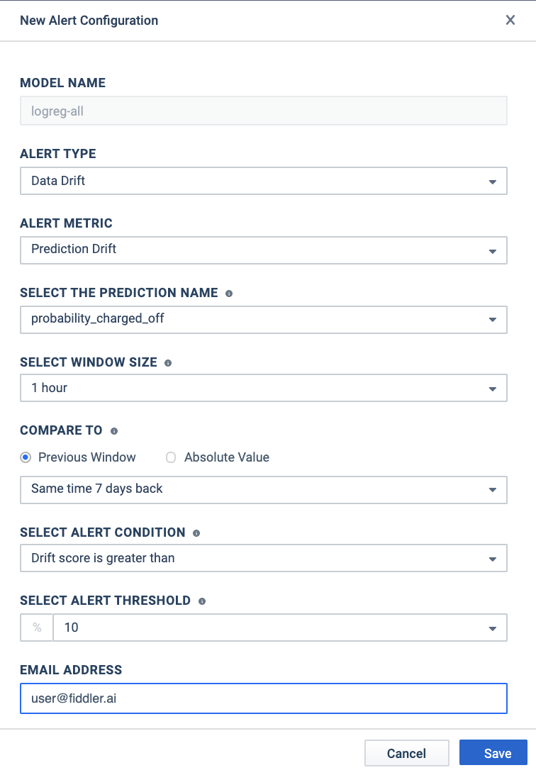Viewport: 536px width, 775px height.
Task: Select the Previous Window radio button
Action: pyautogui.click(x=26, y=457)
